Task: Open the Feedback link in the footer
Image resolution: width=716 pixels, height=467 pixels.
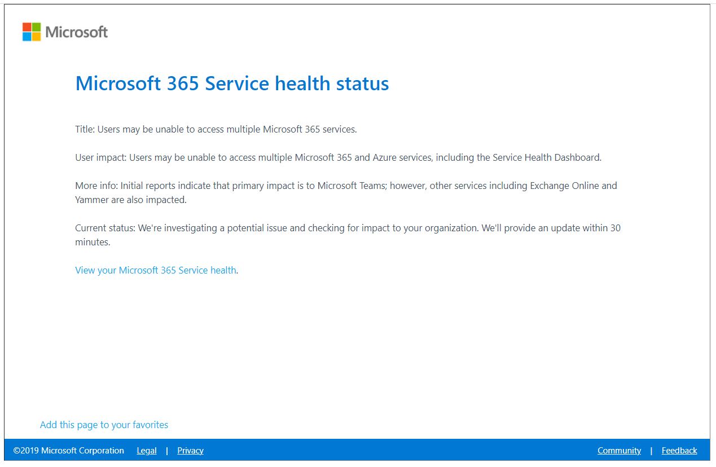Action: (679, 451)
